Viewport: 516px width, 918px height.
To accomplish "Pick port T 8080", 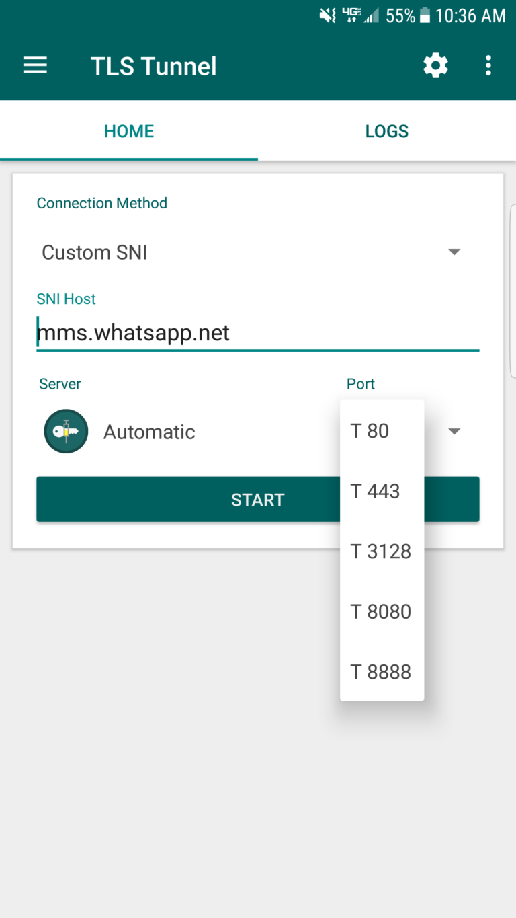I will [381, 612].
